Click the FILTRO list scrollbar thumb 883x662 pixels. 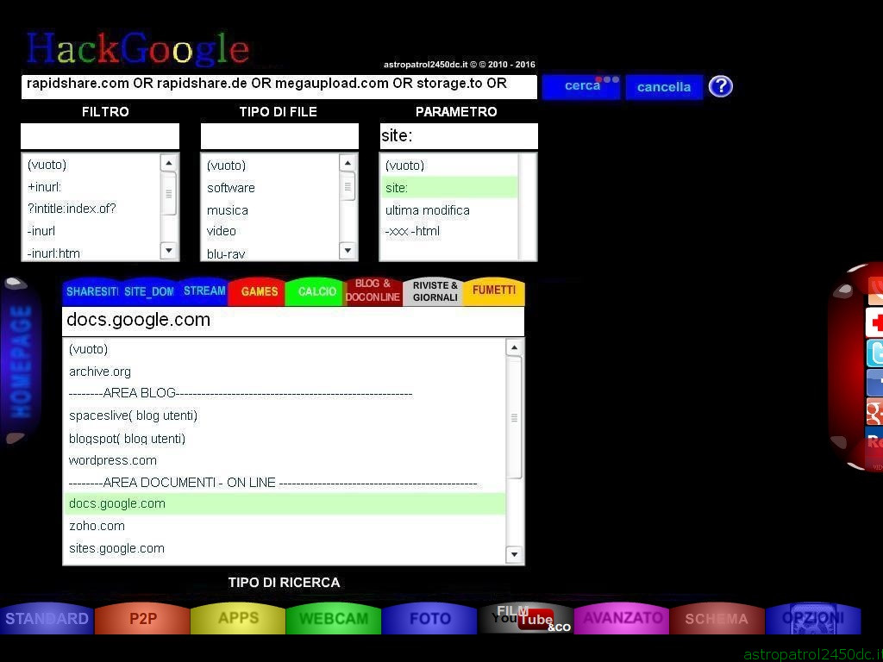pos(169,194)
